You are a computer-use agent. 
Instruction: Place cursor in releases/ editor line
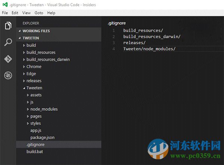134,43
